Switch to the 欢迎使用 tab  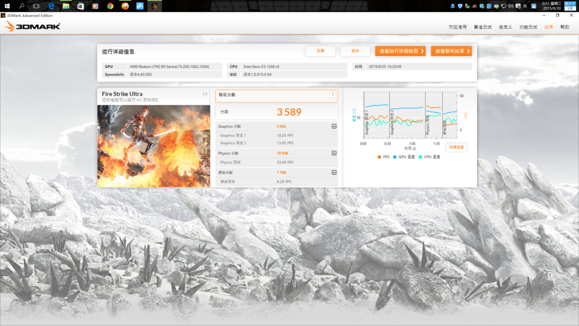(x=457, y=27)
